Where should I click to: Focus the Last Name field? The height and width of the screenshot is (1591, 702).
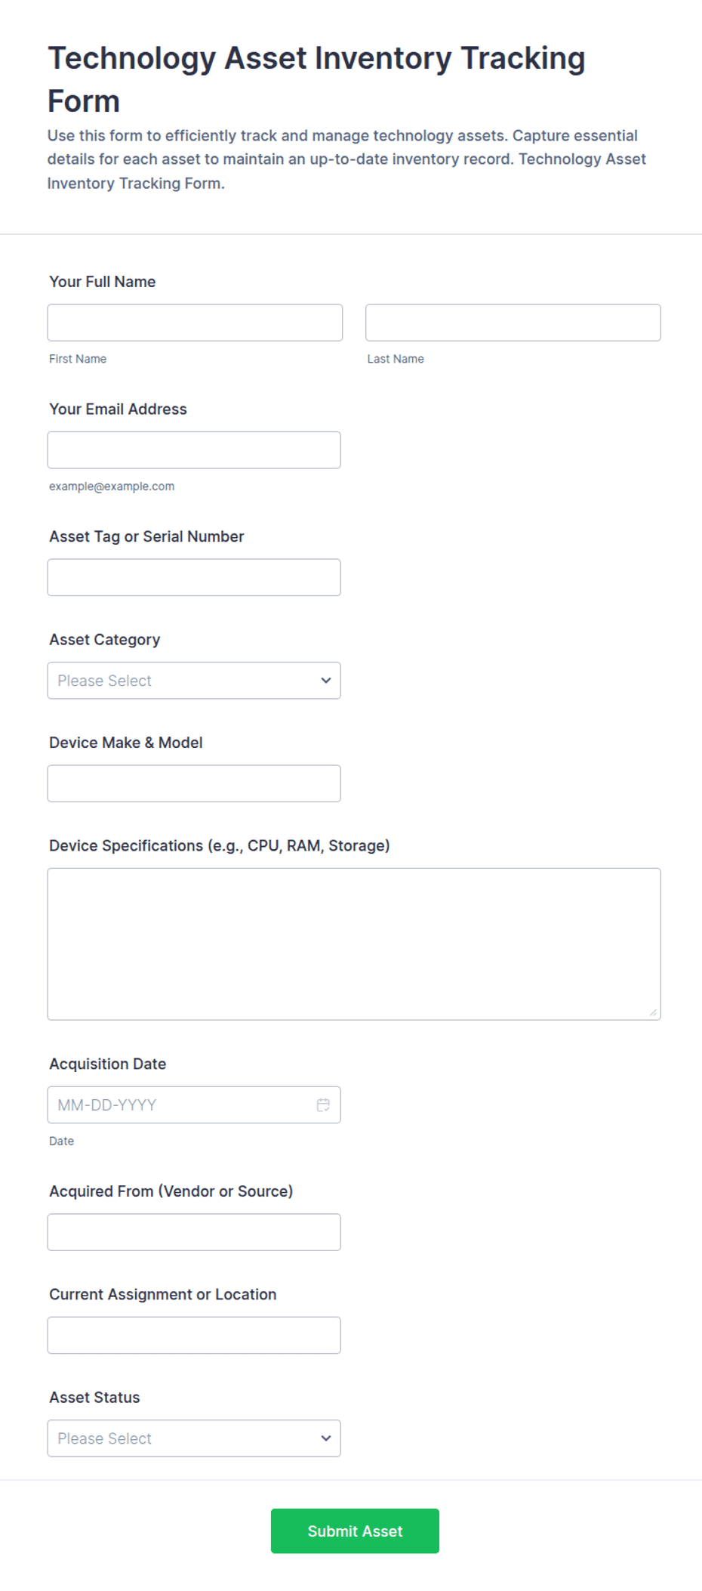(x=513, y=323)
